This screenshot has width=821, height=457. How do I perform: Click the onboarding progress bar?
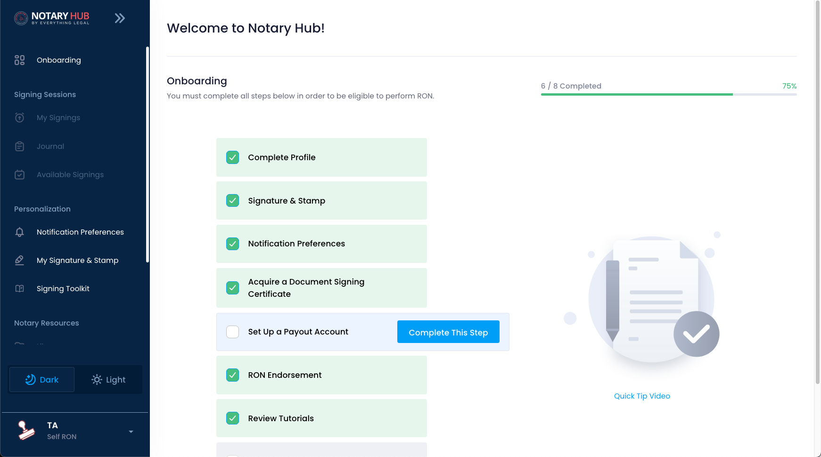[x=669, y=94]
